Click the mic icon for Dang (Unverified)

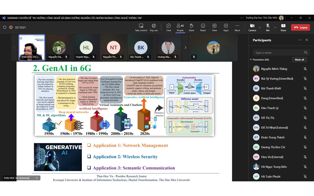tap(305, 98)
